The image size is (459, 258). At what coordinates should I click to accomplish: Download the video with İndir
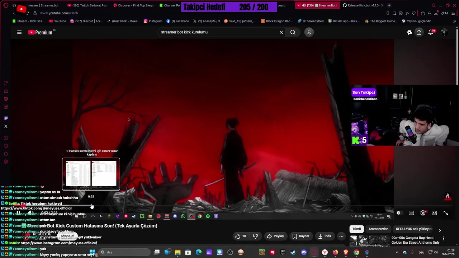click(x=325, y=236)
